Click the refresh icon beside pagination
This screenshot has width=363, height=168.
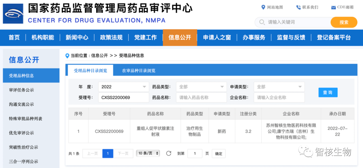pos(169,154)
